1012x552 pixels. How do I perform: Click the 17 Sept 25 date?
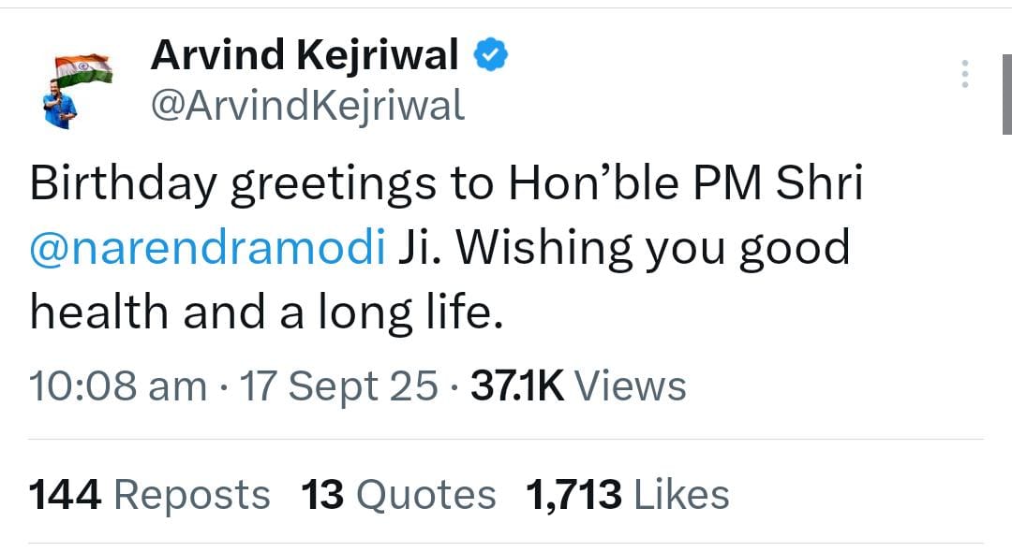[x=339, y=385]
